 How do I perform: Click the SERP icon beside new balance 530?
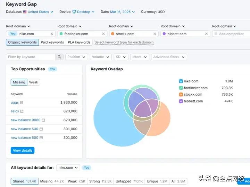tap(41, 129)
